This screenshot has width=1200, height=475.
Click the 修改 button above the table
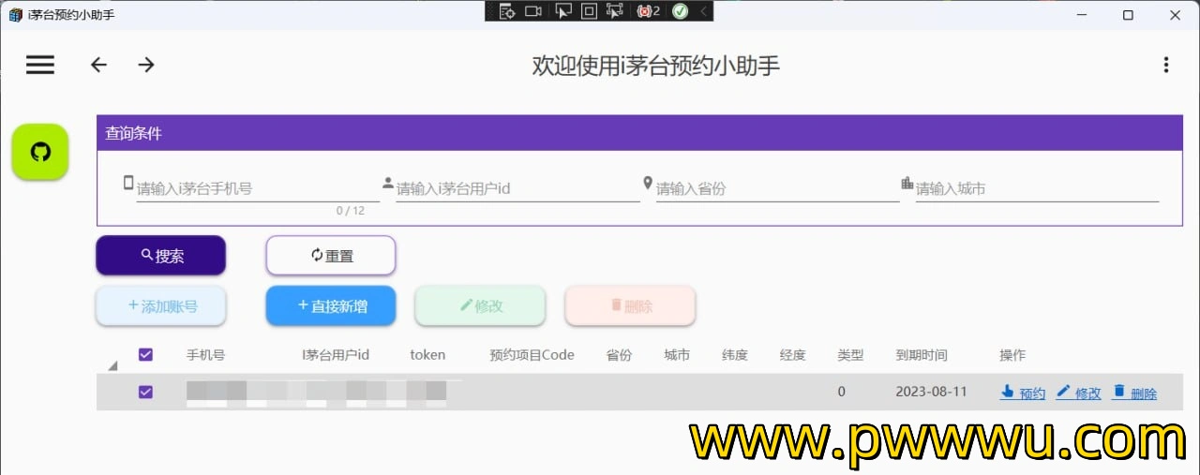tap(480, 305)
